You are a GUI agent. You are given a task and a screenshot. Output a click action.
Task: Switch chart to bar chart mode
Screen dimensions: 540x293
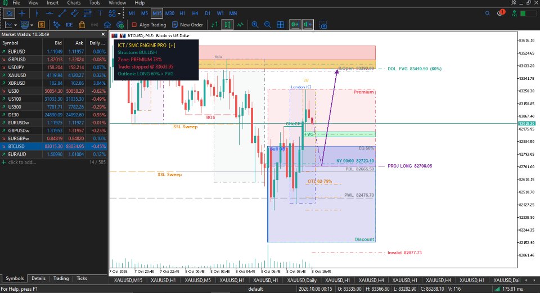point(215,25)
